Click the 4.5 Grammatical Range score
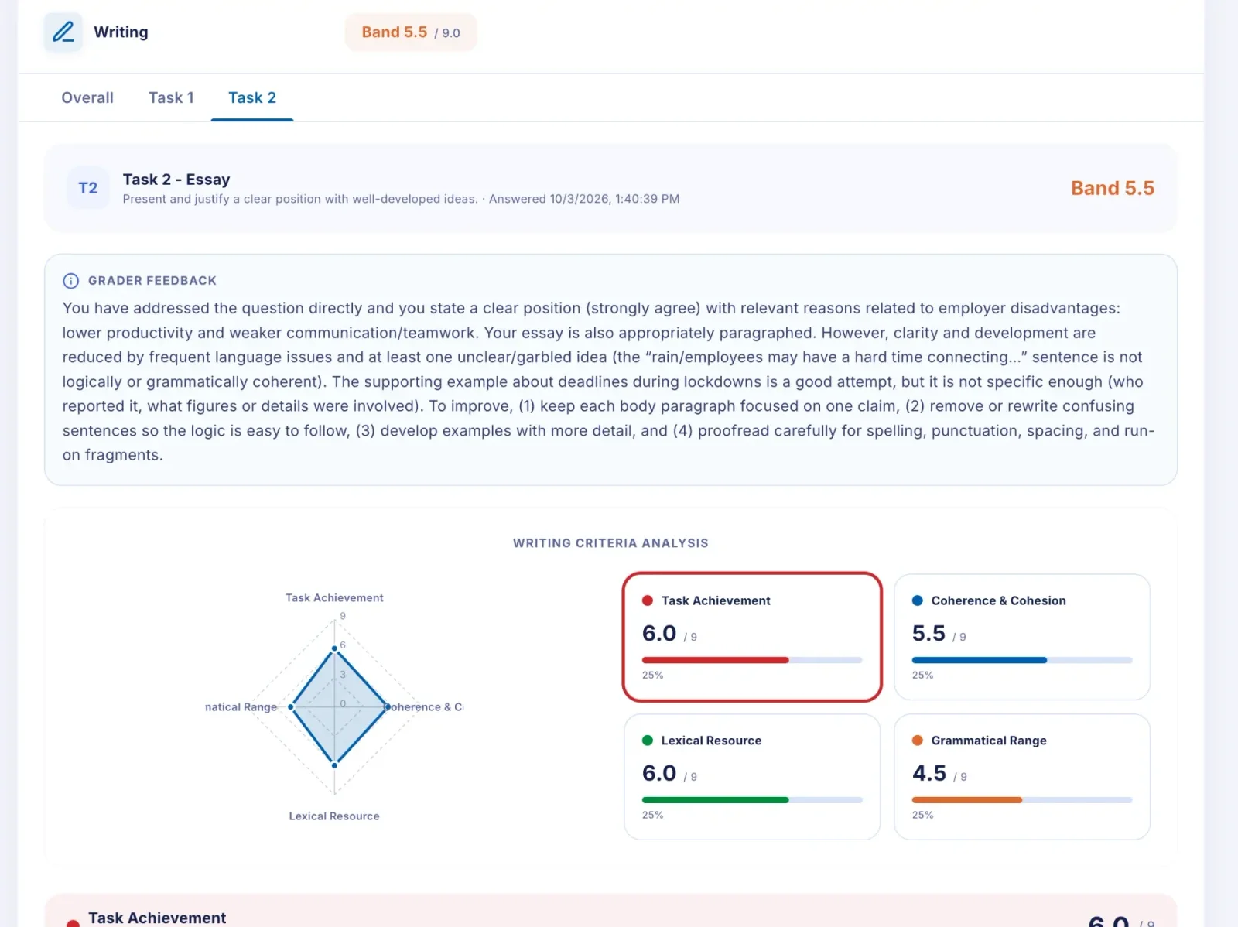Screen dimensions: 1238x927 coord(929,773)
